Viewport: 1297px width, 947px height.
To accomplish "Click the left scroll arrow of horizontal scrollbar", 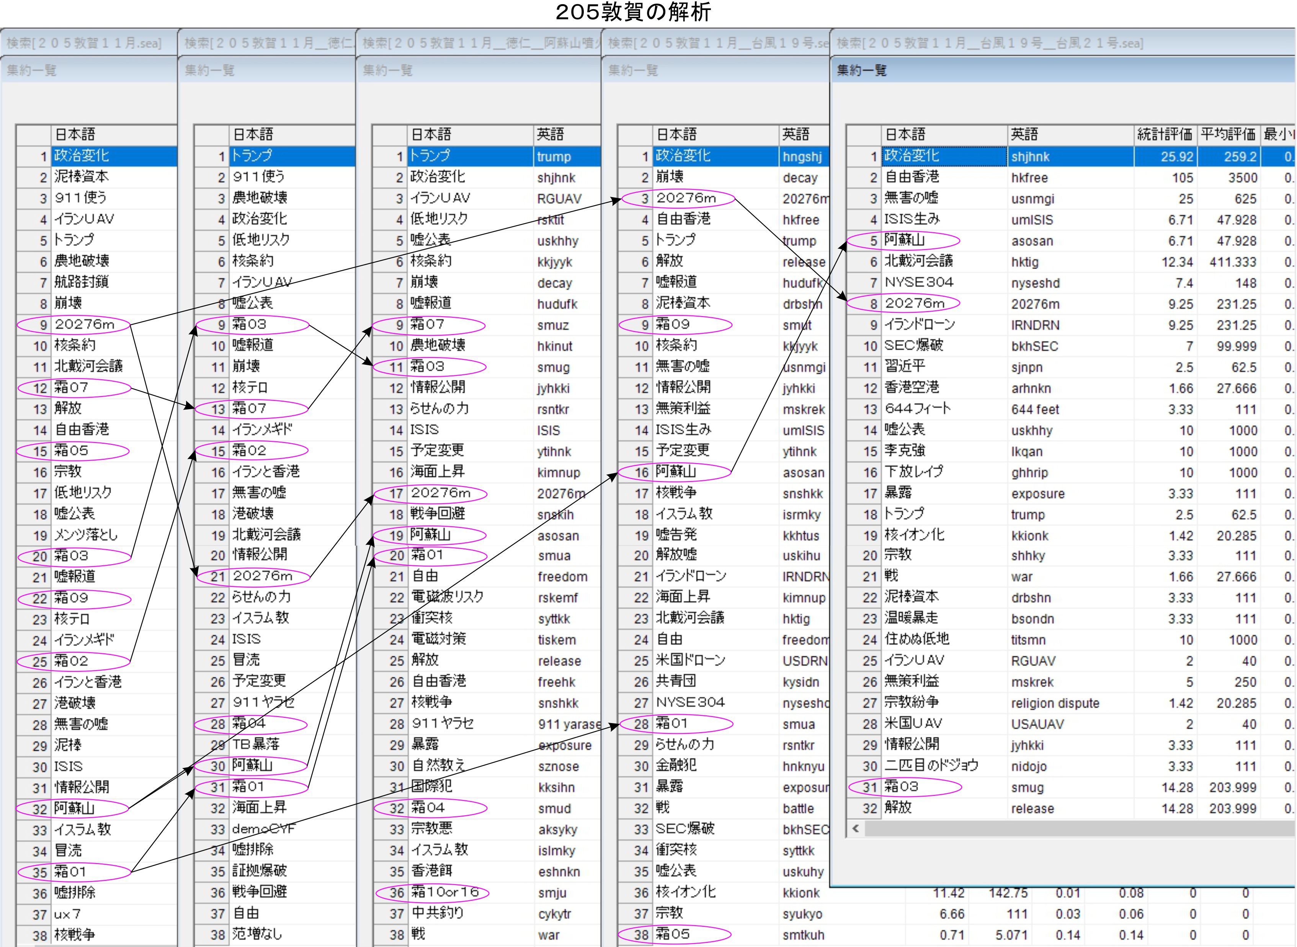I will (x=856, y=828).
